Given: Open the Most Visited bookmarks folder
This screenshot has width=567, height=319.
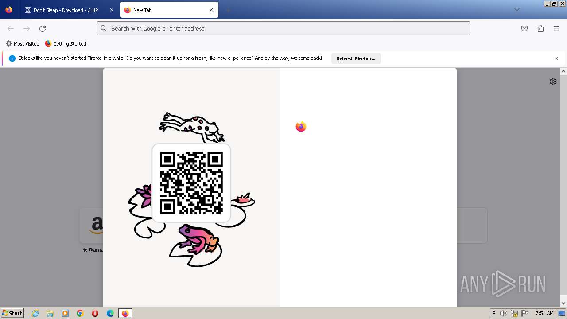Looking at the screenshot, I should (22, 44).
